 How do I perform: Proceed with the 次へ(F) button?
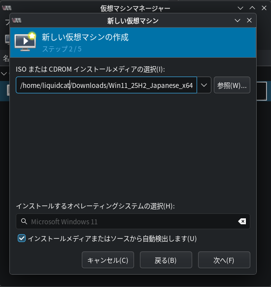tap(224, 260)
